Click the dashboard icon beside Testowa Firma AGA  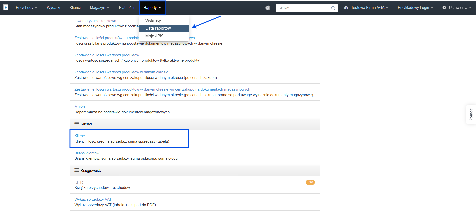[346, 8]
